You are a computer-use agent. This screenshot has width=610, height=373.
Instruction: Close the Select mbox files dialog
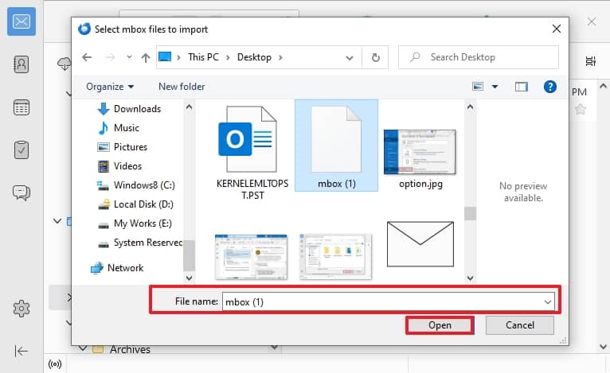(x=557, y=29)
